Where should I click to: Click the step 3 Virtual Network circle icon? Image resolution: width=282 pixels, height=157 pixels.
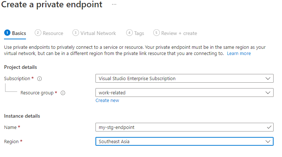(75, 33)
